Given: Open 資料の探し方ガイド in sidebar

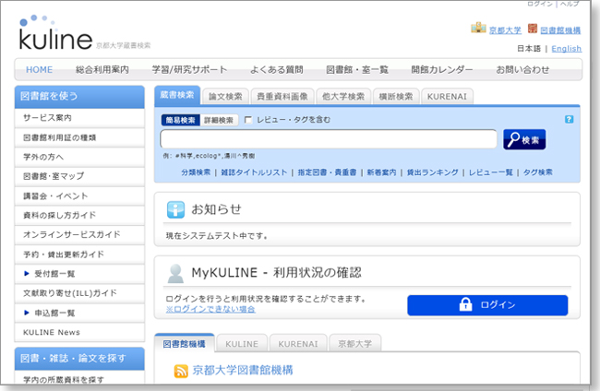Looking at the screenshot, I should coord(79,216).
